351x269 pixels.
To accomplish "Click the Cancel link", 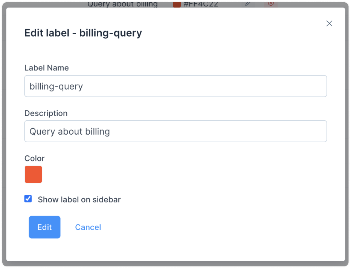I will pos(88,227).
